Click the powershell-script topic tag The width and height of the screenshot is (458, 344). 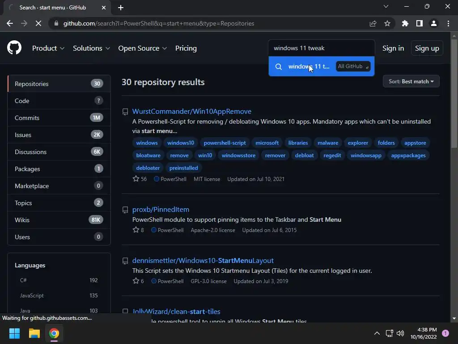click(x=225, y=143)
